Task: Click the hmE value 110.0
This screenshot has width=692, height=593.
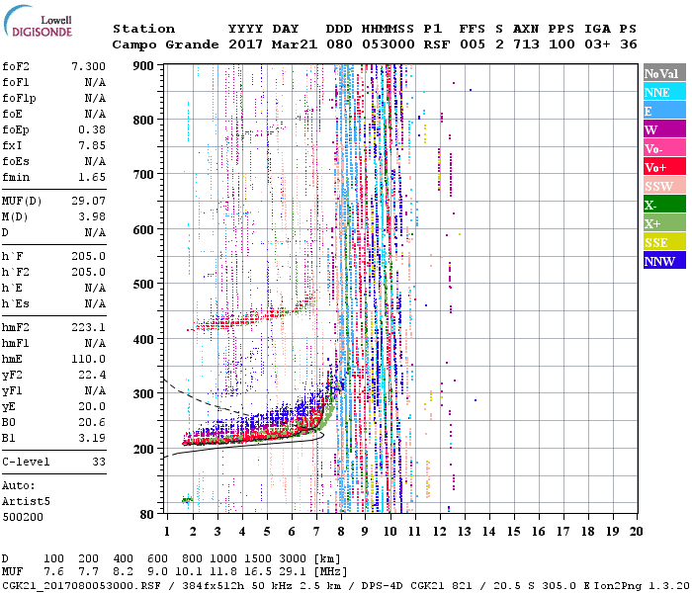Action: [x=88, y=359]
